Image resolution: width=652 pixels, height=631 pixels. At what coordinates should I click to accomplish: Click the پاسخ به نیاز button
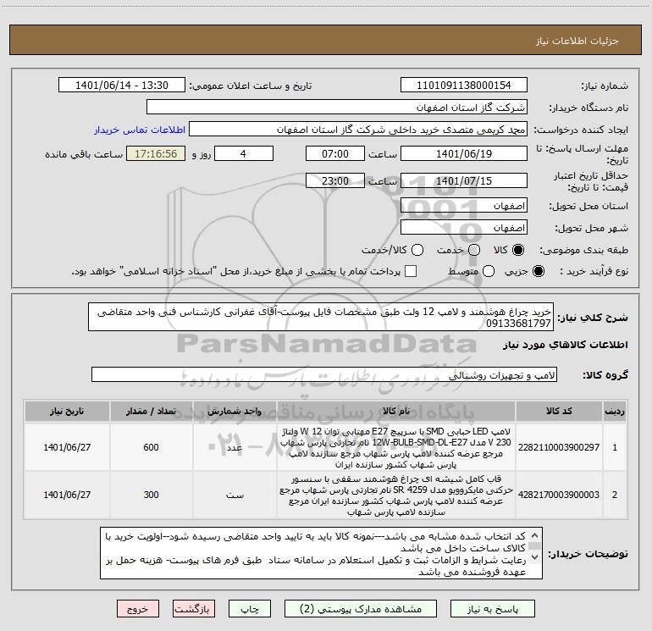click(493, 609)
